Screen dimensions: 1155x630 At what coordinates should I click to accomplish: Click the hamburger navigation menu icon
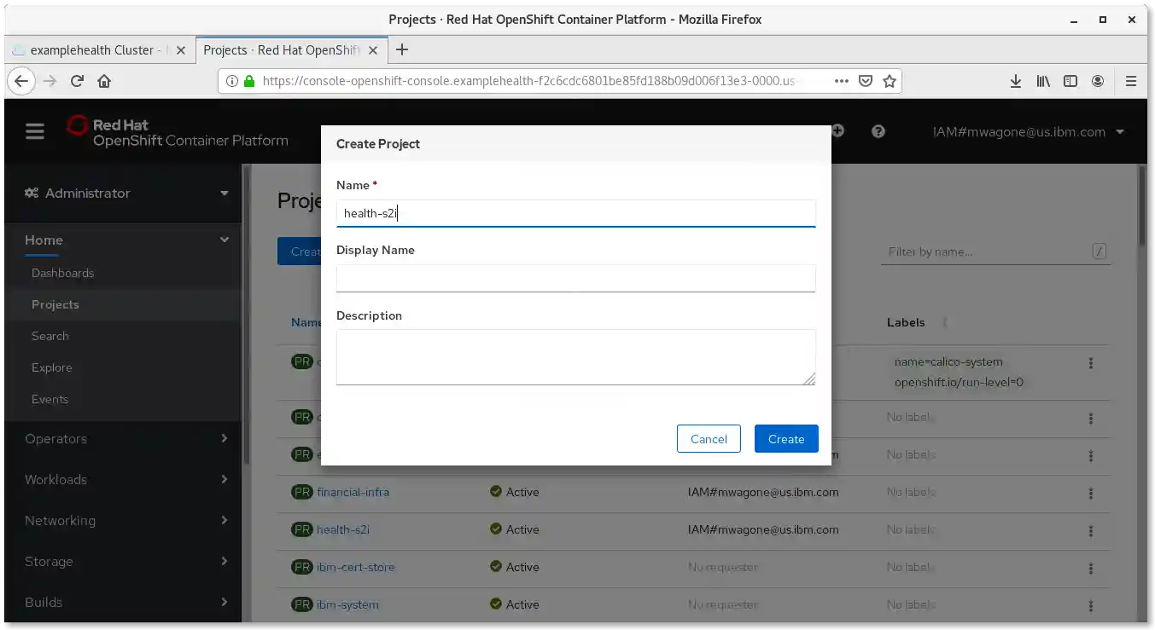tap(34, 131)
